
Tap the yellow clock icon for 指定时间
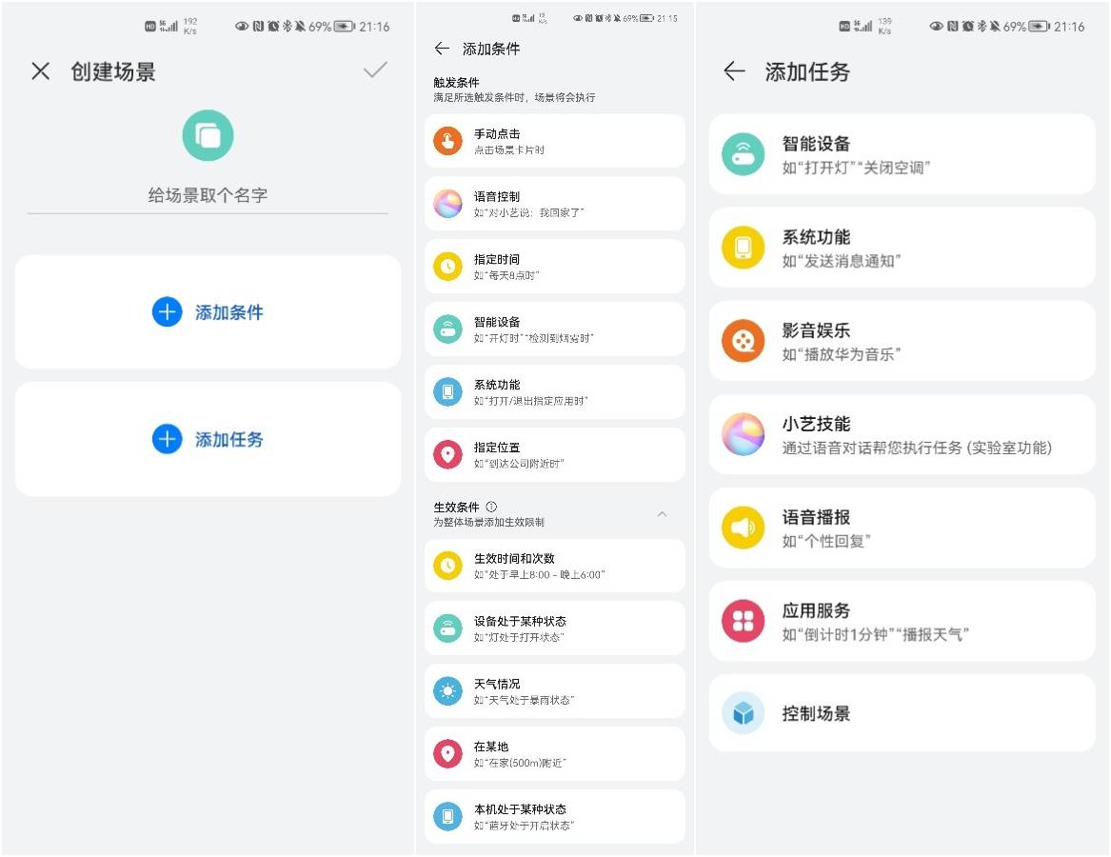pos(447,267)
